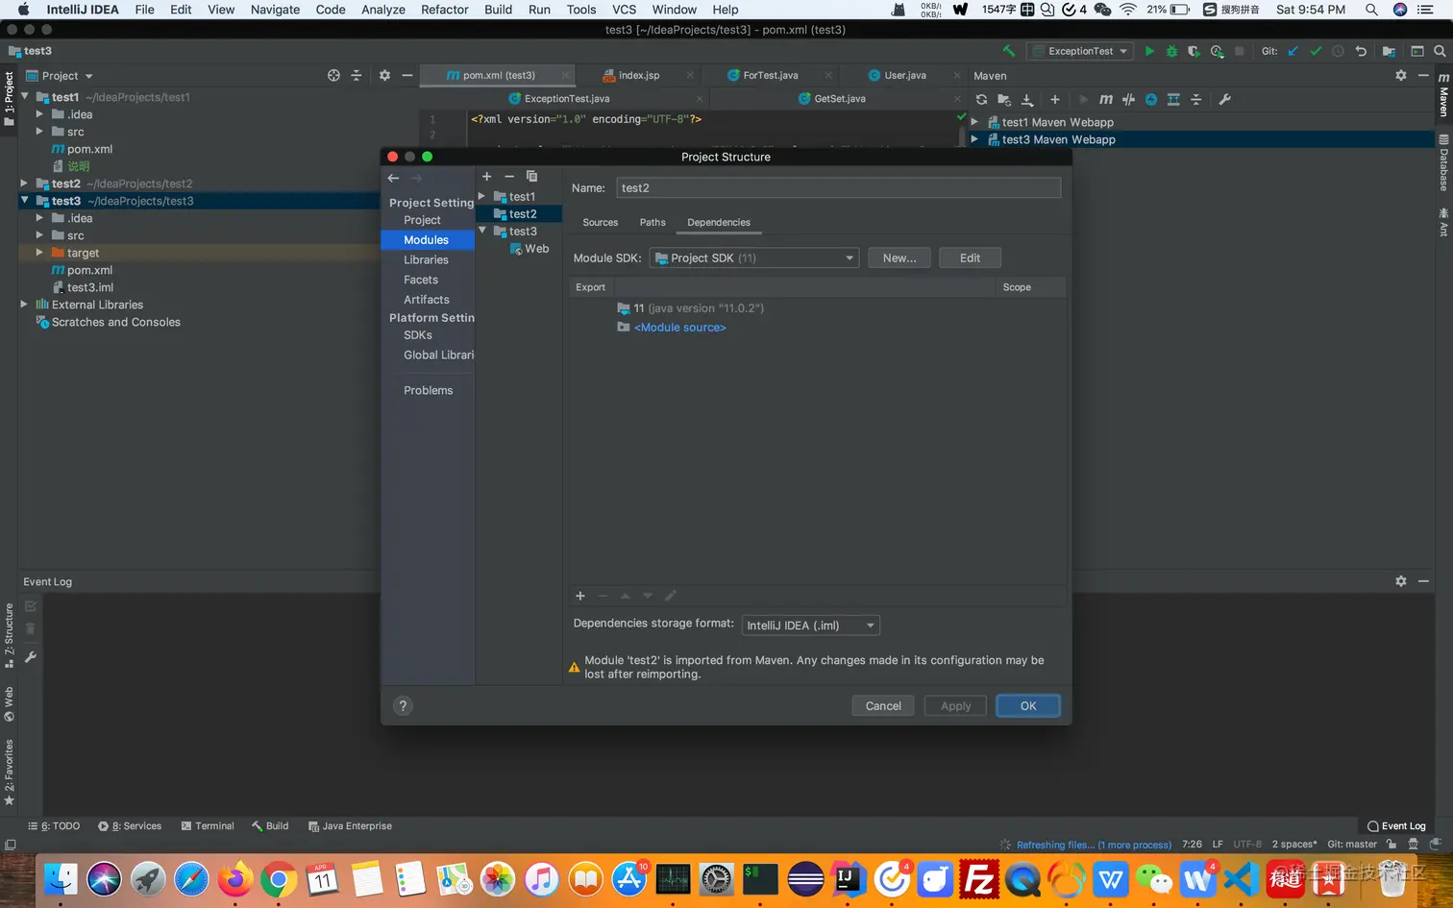The height and width of the screenshot is (908, 1453).
Task: Toggle the Maven side tool window stripe
Action: pos(1443,94)
